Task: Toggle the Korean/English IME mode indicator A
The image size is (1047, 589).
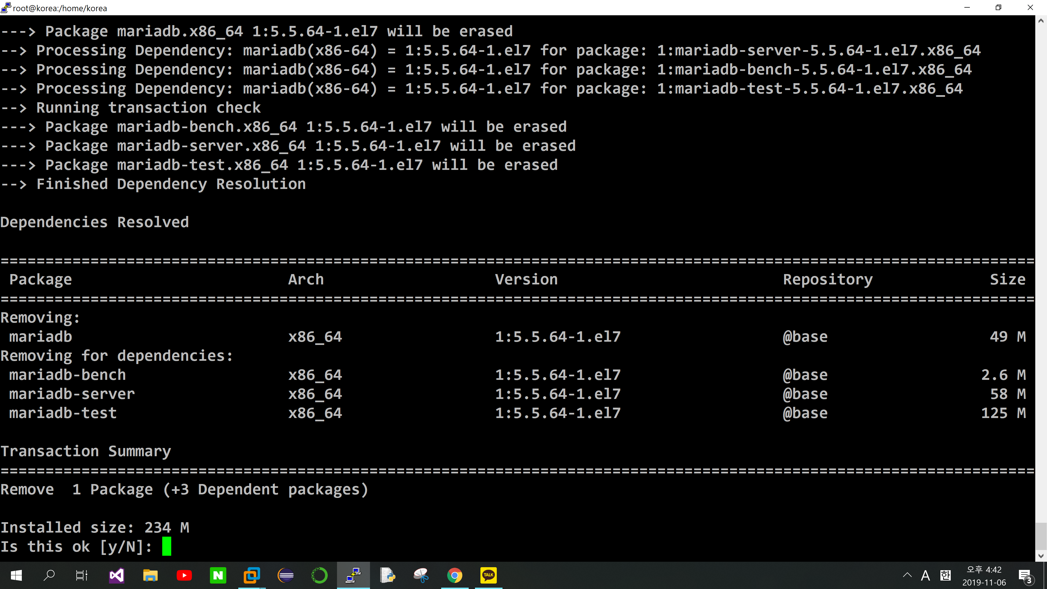Action: click(x=925, y=575)
